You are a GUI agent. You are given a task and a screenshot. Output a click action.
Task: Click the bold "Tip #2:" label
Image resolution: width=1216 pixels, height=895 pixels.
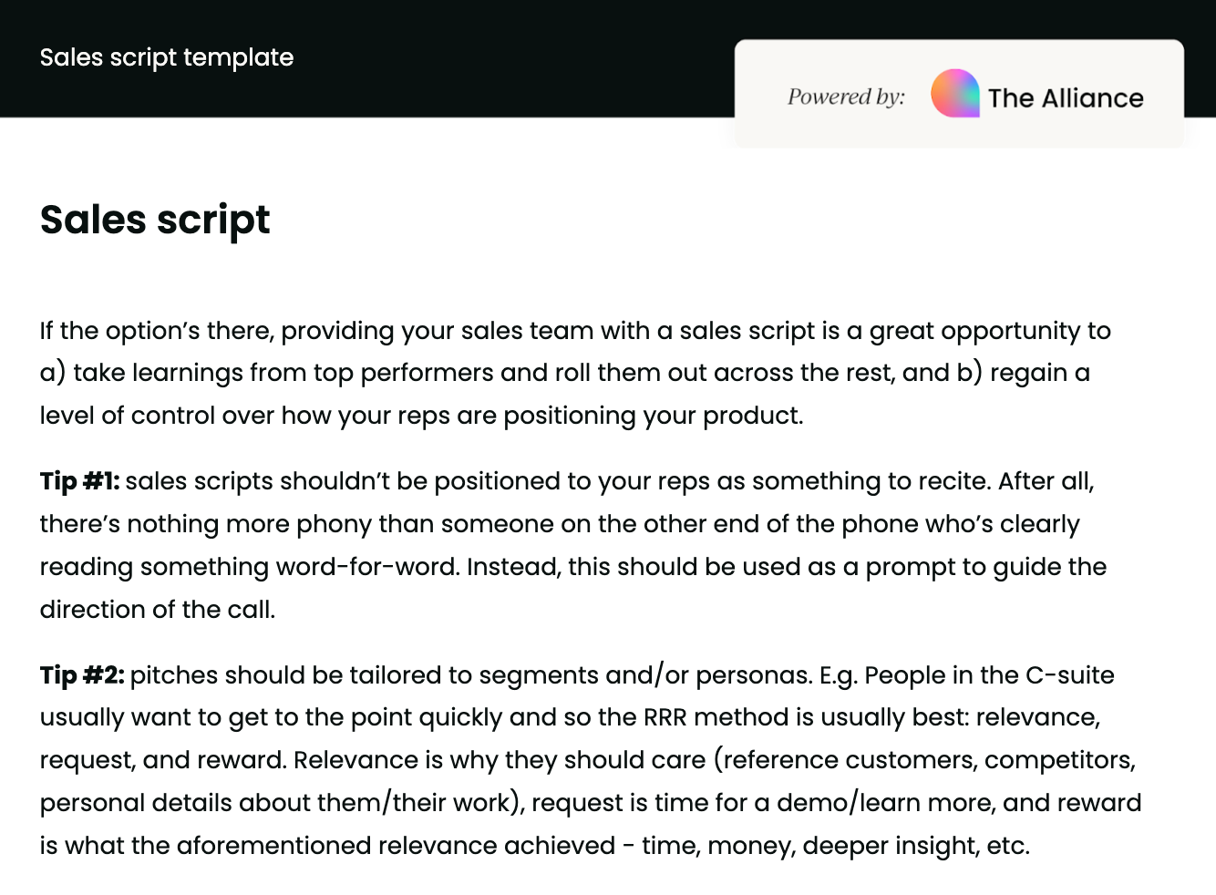(82, 675)
